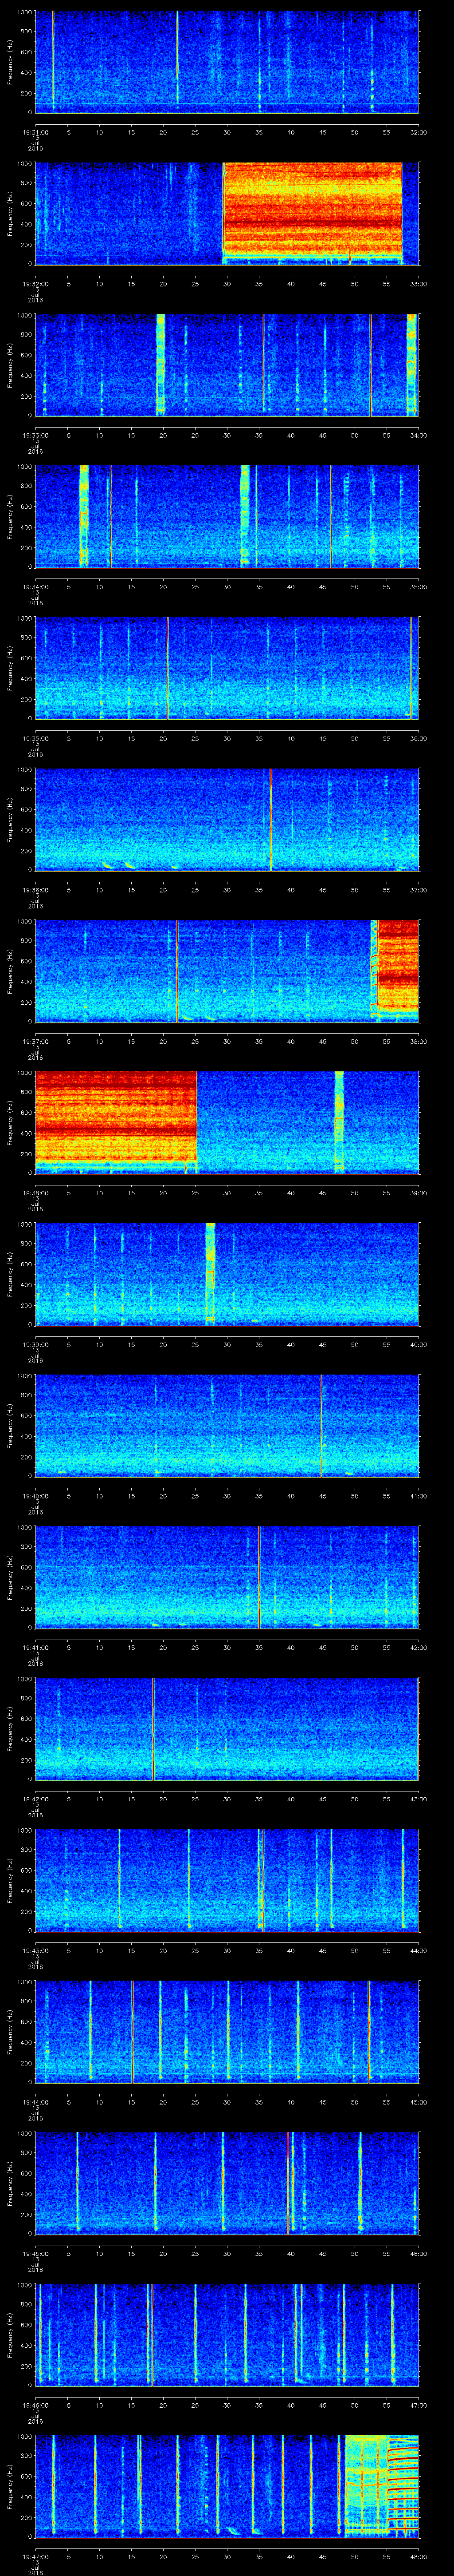
Task: Select the spectrogram panel starting at 19:32:00
Action: [227, 213]
